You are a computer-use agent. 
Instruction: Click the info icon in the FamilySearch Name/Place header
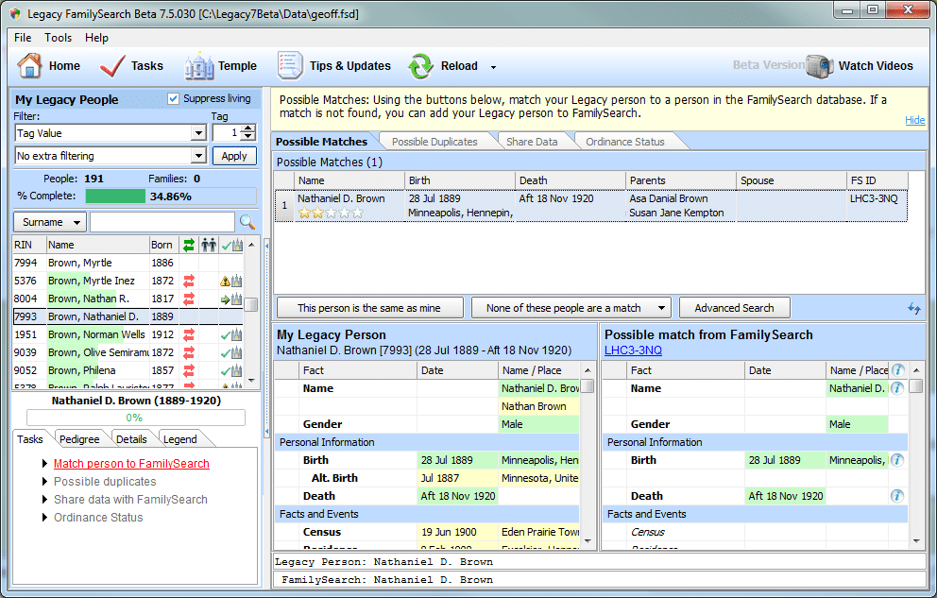[x=897, y=370]
